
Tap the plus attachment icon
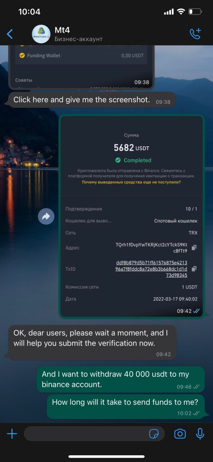(x=12, y=434)
